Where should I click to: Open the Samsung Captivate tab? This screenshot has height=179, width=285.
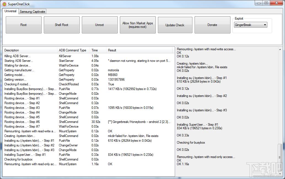32,12
